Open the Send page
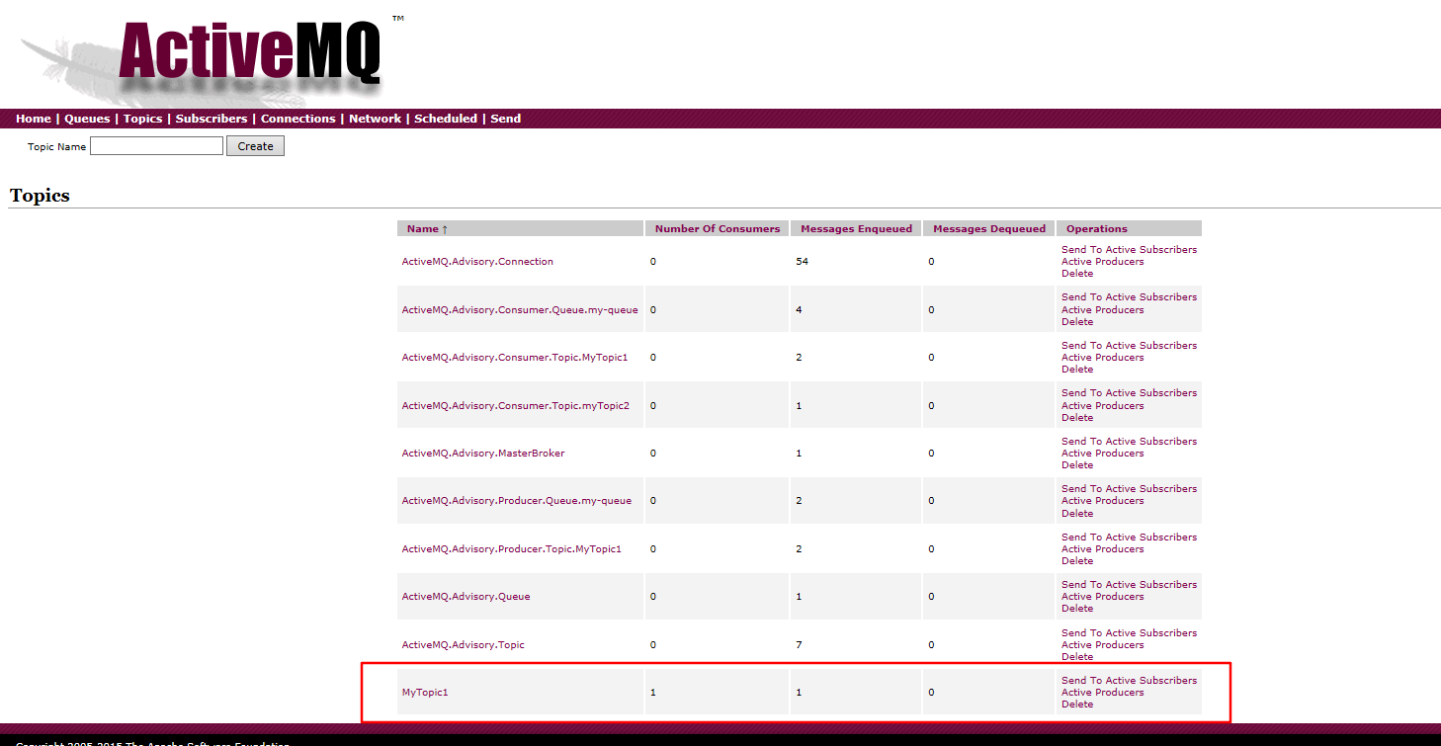Image resolution: width=1441 pixels, height=746 pixels. click(506, 119)
